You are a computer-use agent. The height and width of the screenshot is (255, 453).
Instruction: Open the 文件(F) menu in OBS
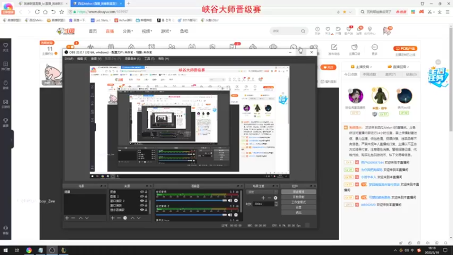(69, 59)
